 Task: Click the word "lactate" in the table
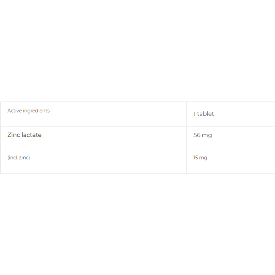click(31, 135)
